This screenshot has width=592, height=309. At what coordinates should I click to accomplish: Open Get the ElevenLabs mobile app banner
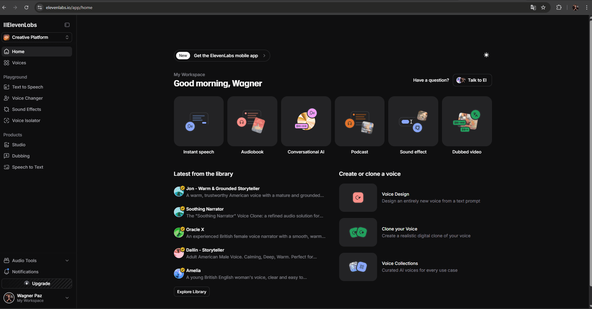(x=222, y=56)
